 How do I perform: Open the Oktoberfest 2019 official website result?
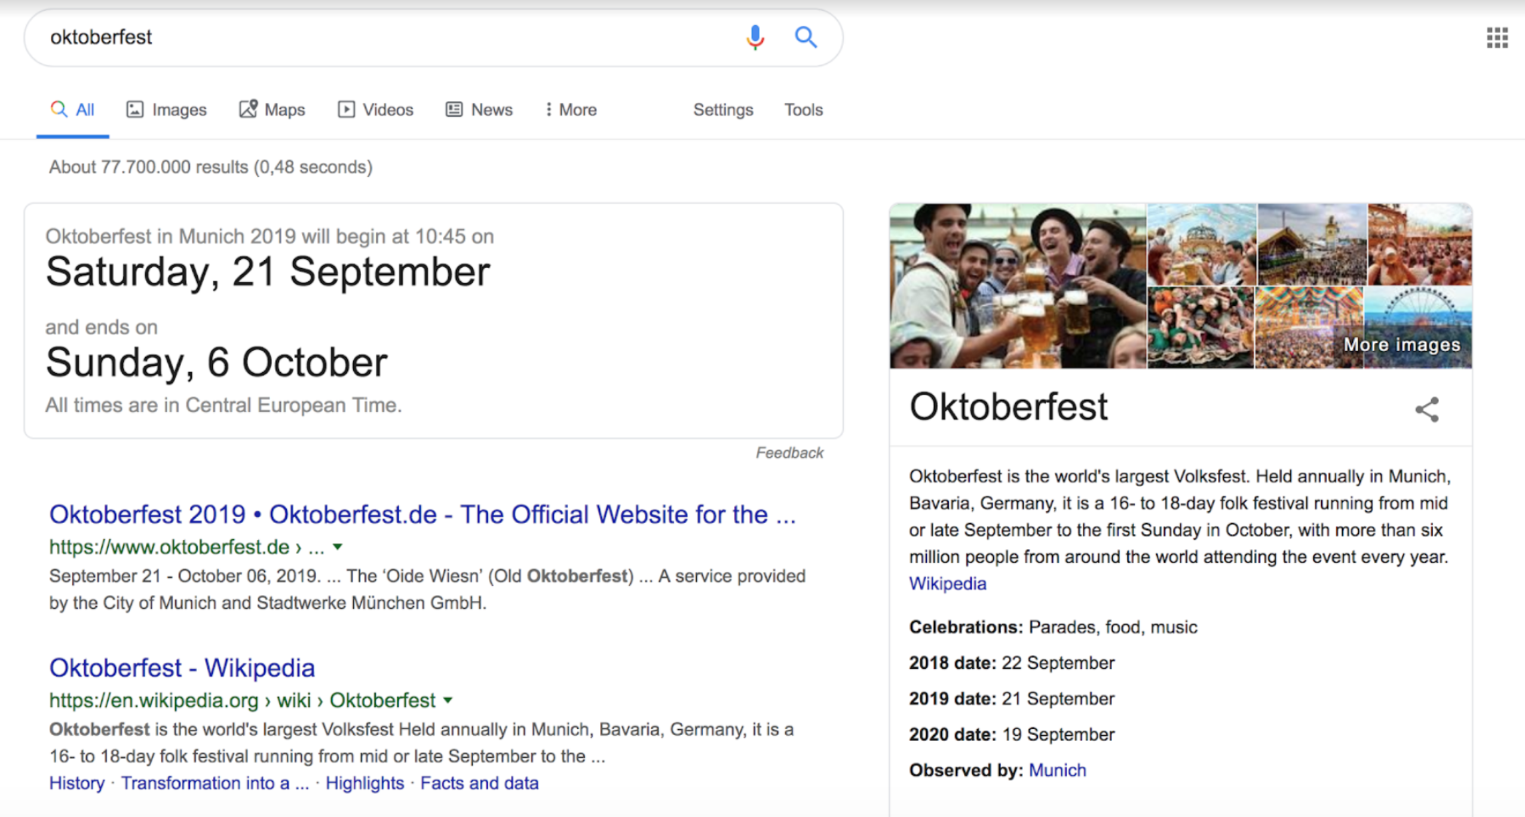click(422, 514)
